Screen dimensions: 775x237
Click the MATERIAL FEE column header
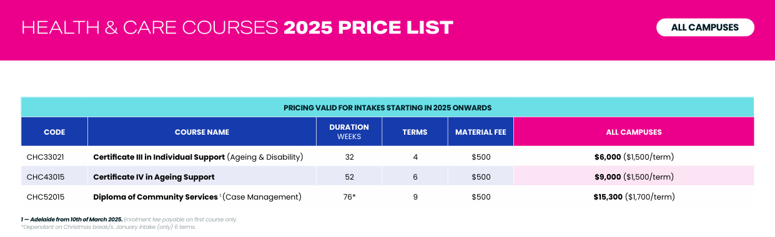point(480,132)
